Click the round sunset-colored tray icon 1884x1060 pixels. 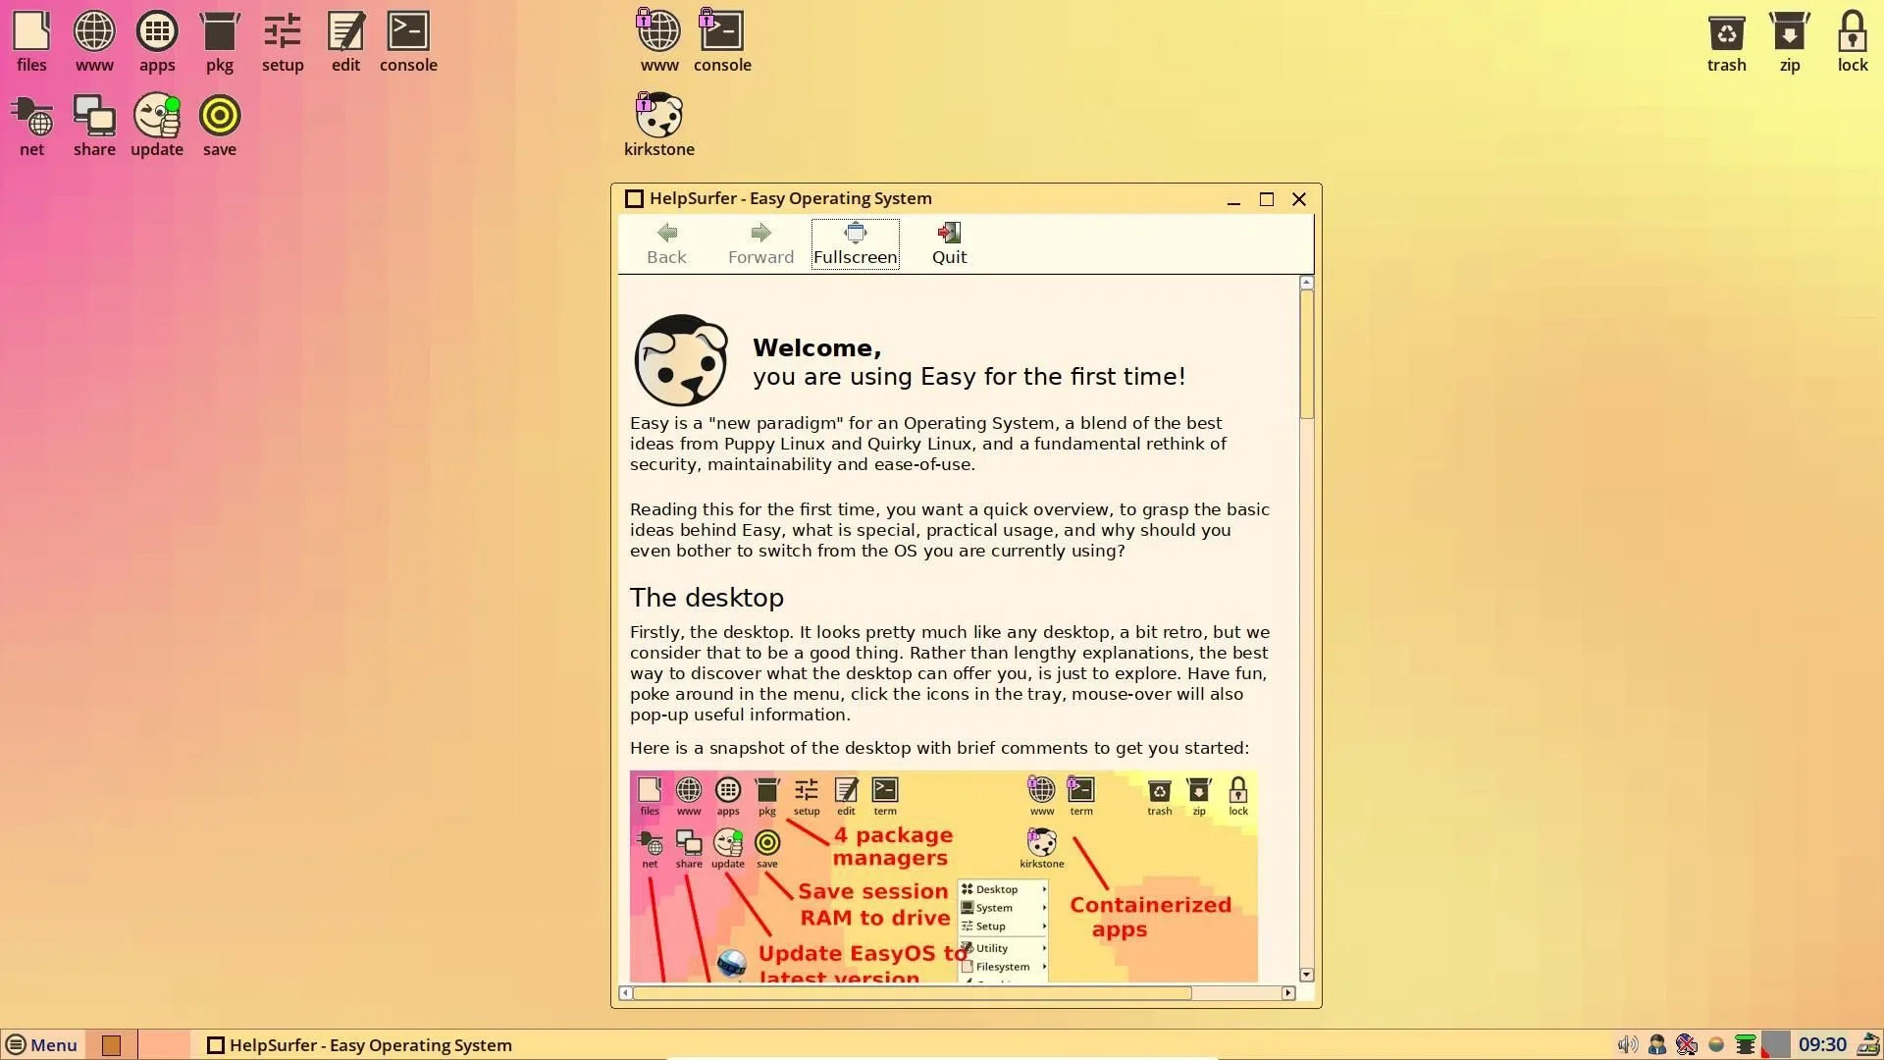click(1715, 1045)
